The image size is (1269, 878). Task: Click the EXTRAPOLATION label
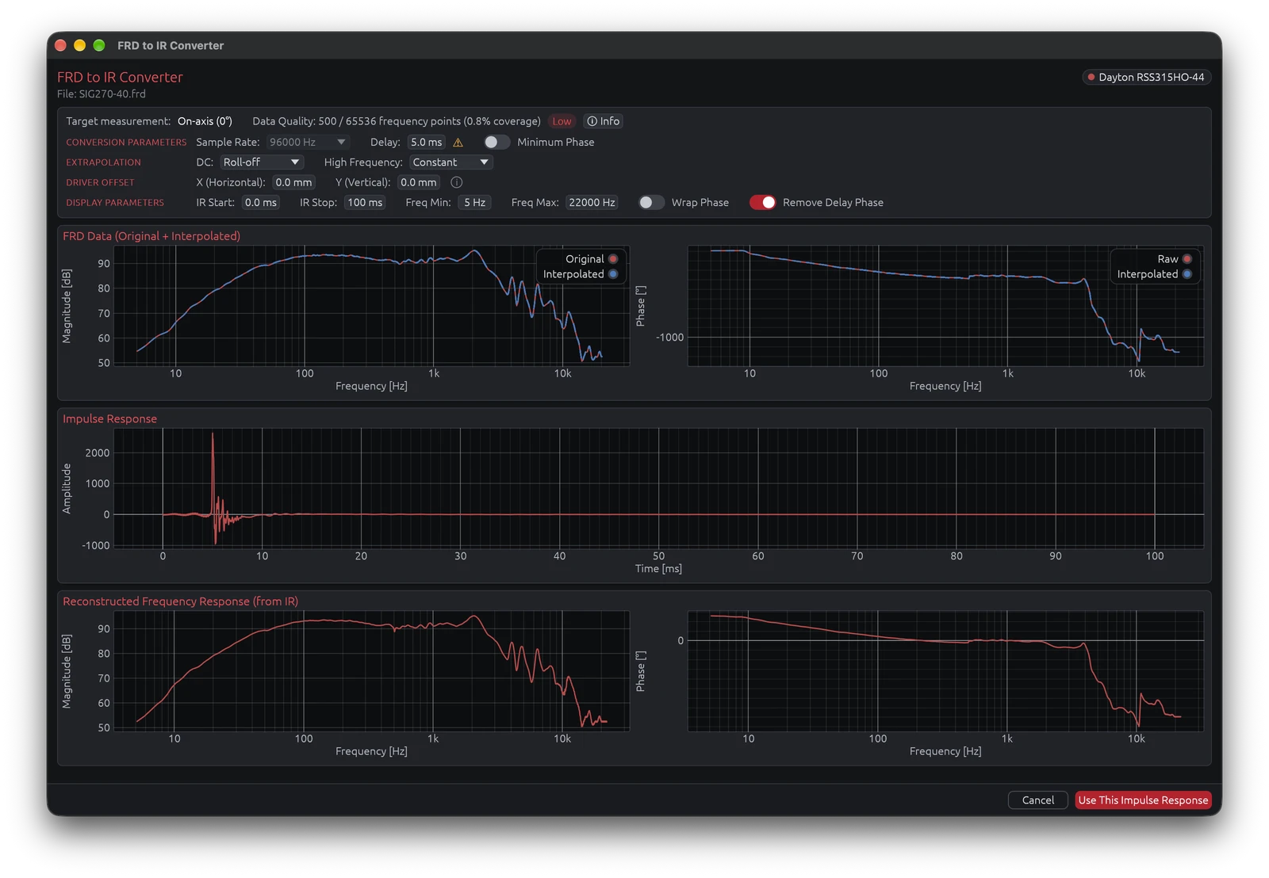click(x=103, y=162)
